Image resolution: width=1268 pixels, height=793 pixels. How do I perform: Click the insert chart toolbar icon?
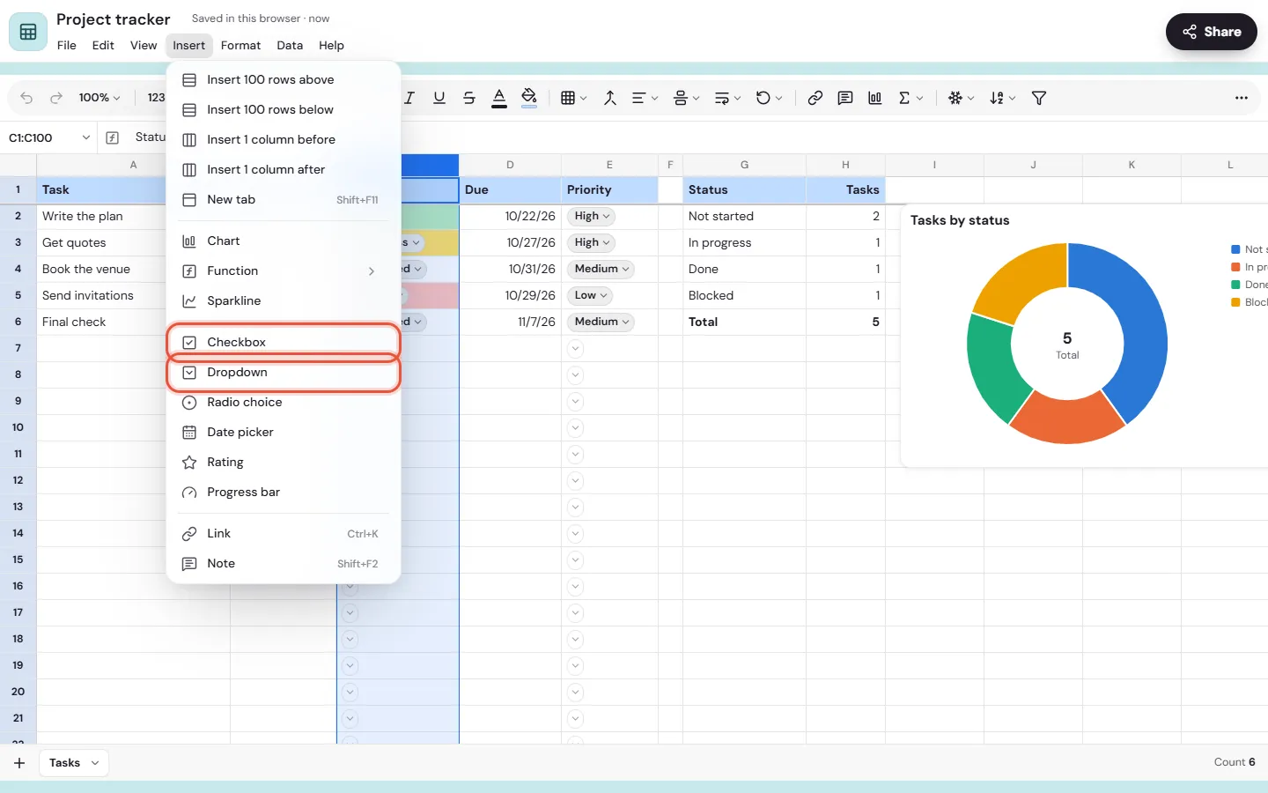(875, 98)
